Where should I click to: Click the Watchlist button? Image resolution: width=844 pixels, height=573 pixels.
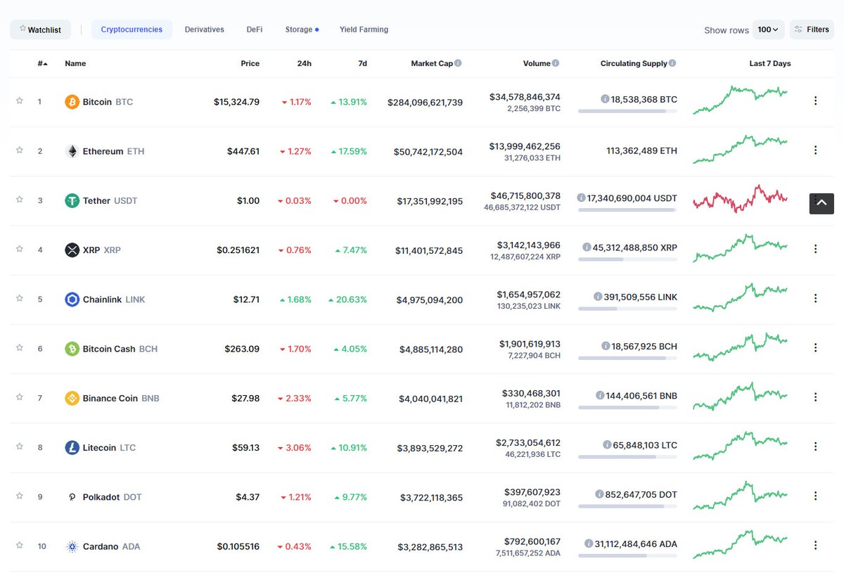[x=40, y=29]
